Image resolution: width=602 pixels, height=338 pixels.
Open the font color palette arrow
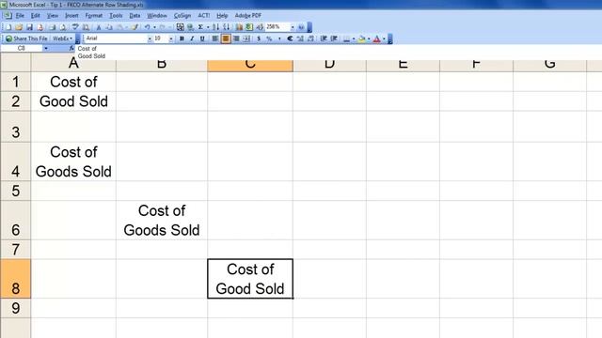[x=384, y=38]
